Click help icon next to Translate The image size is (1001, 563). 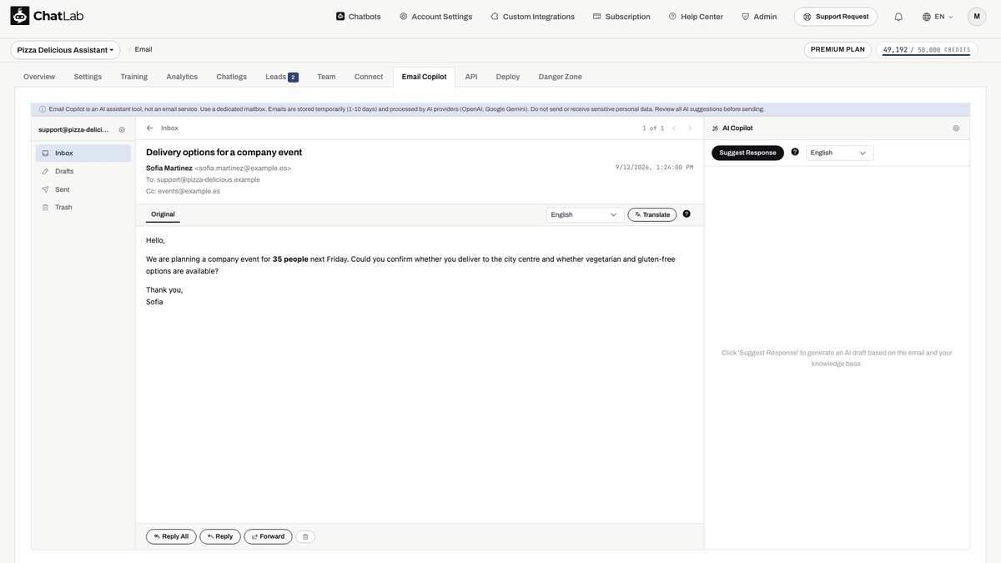[x=687, y=214]
